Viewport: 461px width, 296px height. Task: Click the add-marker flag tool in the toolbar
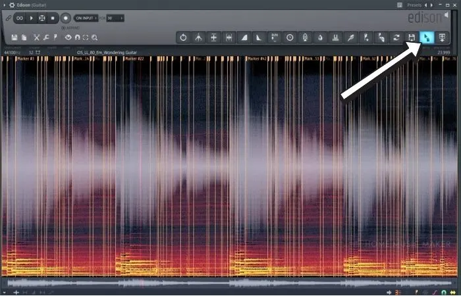point(366,37)
